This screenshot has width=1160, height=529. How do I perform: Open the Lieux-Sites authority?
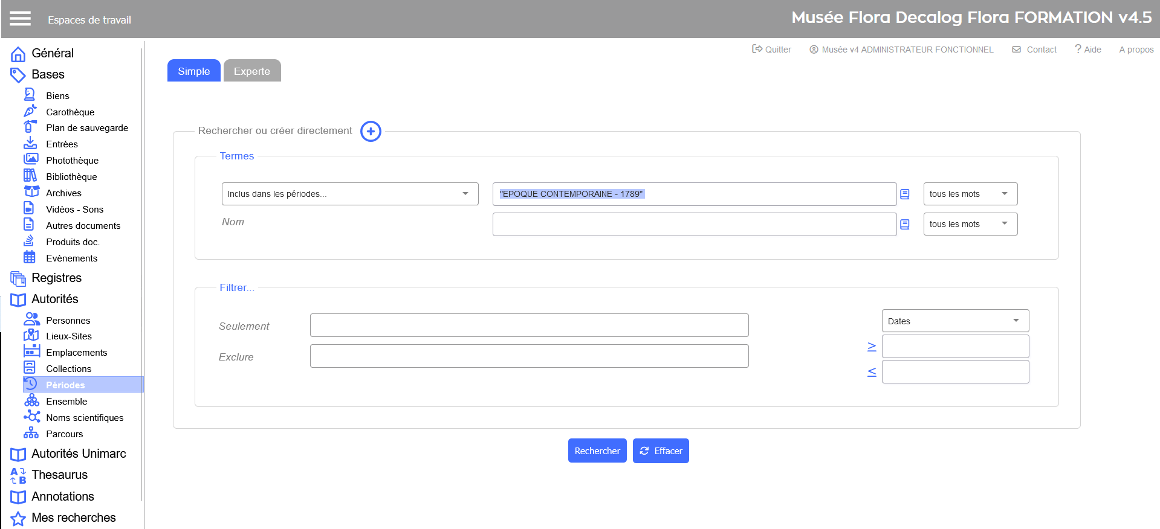(x=69, y=336)
